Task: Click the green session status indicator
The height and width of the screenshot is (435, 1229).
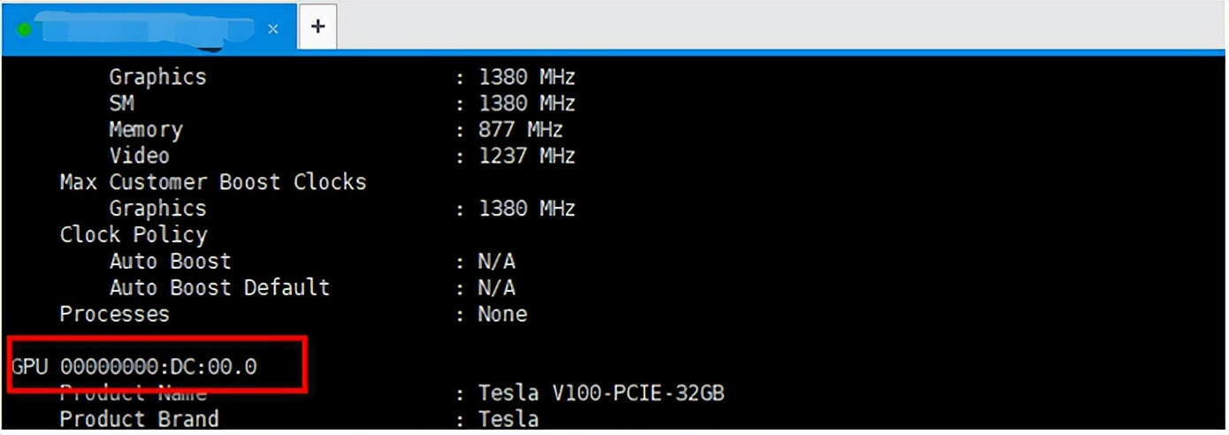Action: [x=24, y=29]
